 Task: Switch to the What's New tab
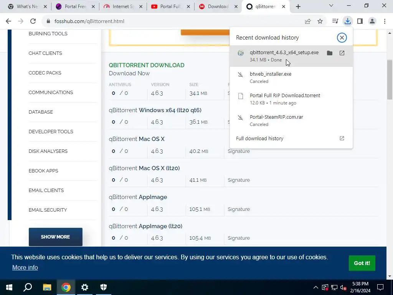tap(27, 7)
